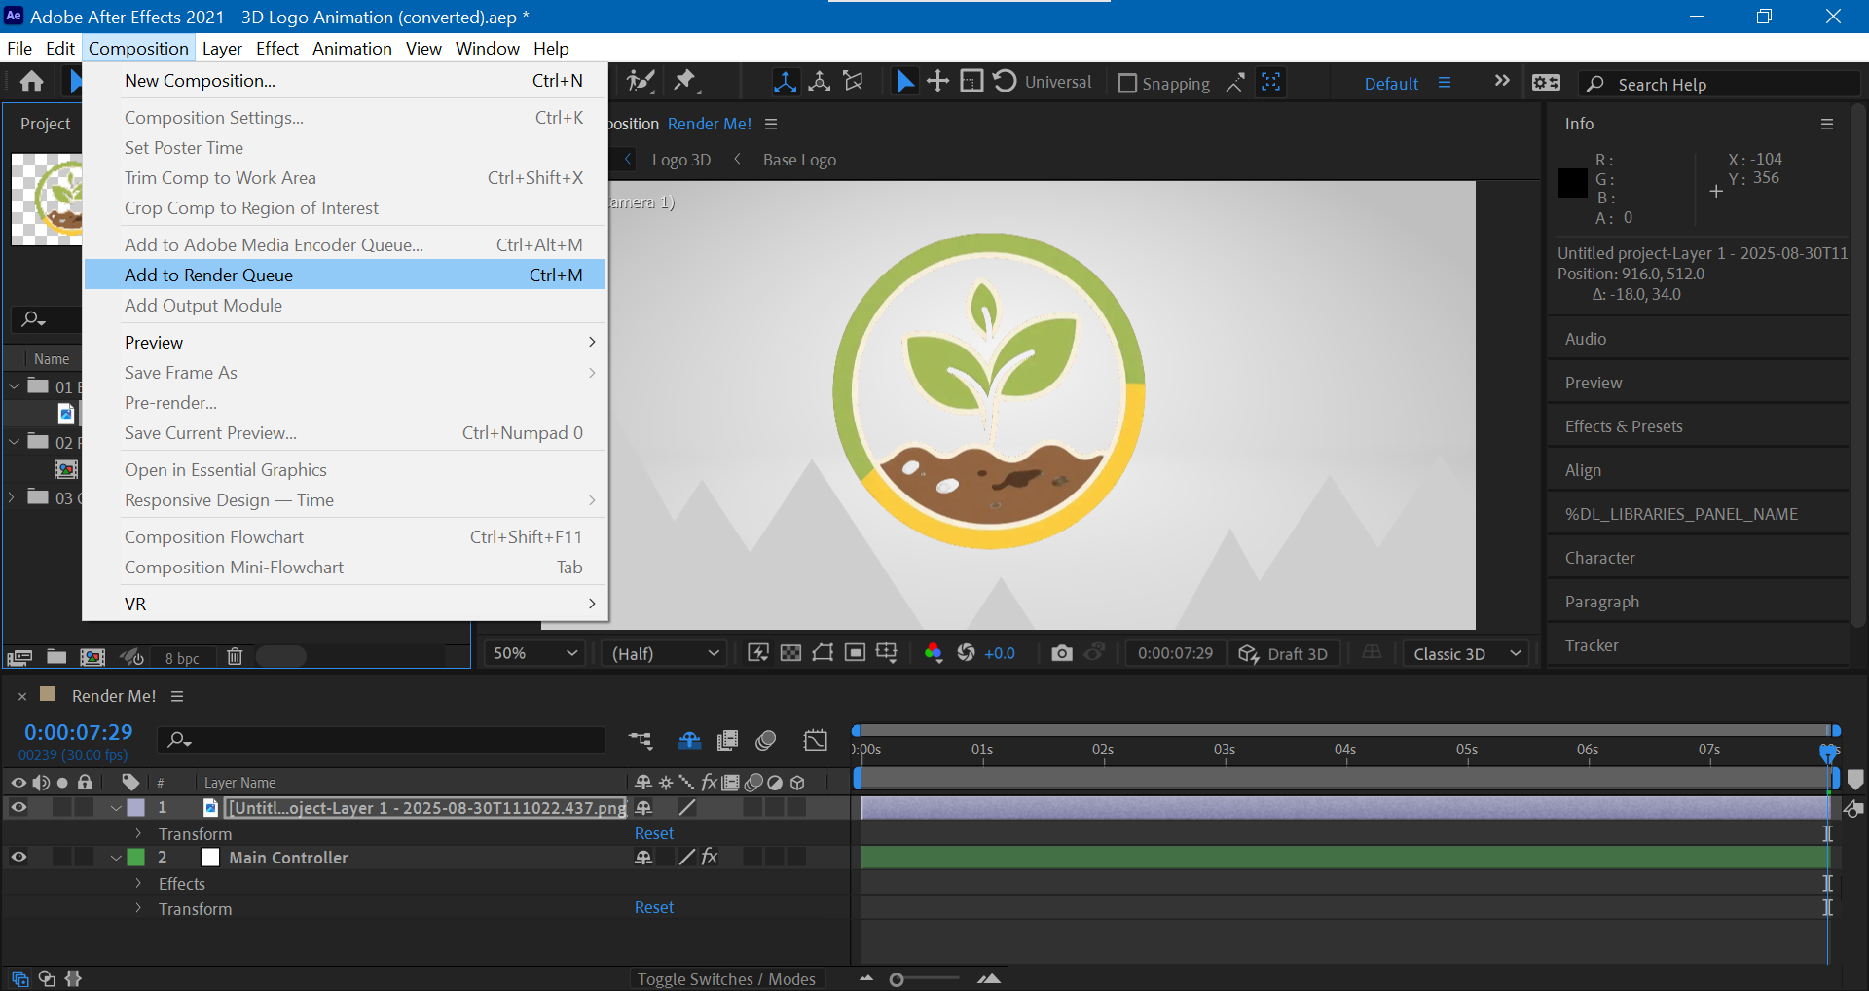1869x991 pixels.
Task: Click the delete trash icon in Project panel
Action: pos(235,657)
